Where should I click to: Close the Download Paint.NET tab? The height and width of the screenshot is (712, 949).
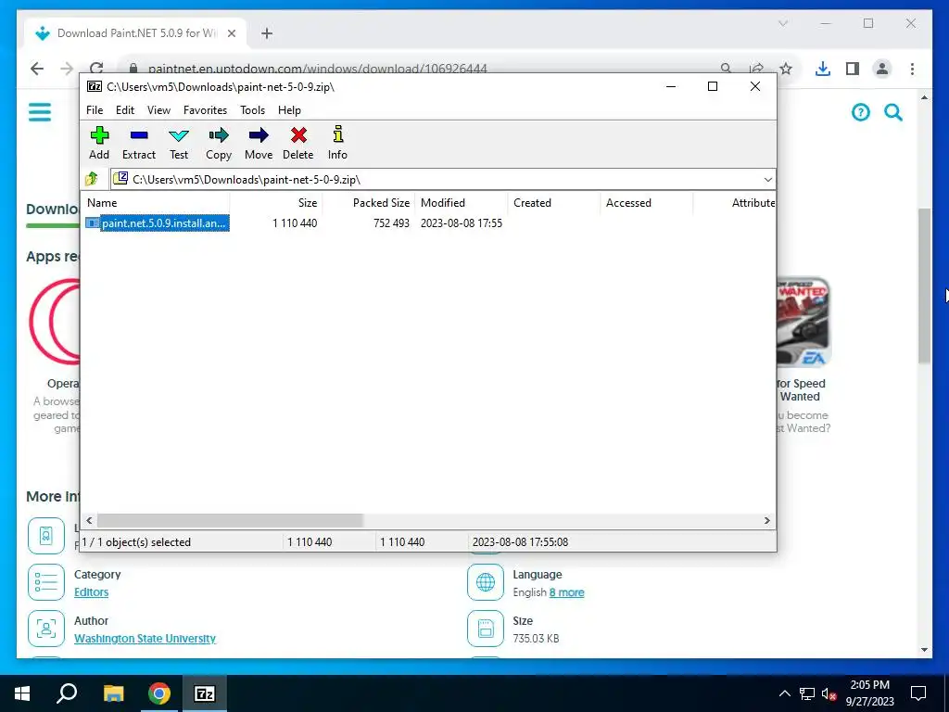(231, 33)
